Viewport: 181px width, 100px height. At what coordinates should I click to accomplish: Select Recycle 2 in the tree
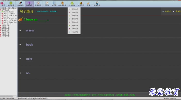(x=7, y=24)
